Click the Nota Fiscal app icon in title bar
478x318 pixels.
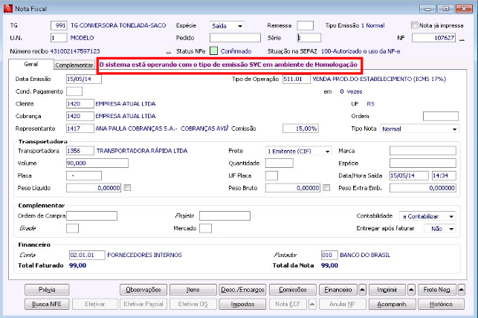click(8, 8)
